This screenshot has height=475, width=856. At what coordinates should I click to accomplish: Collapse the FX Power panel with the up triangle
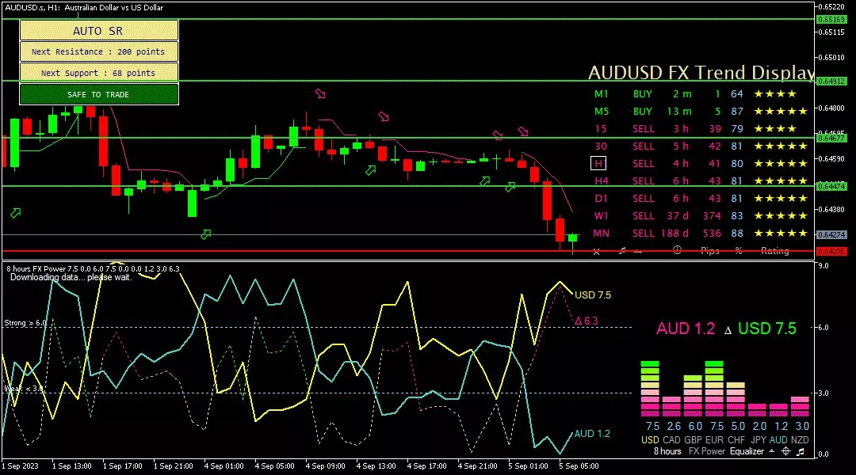(x=771, y=451)
